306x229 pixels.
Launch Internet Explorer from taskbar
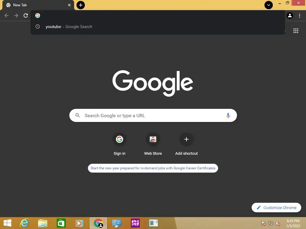tap(25, 223)
